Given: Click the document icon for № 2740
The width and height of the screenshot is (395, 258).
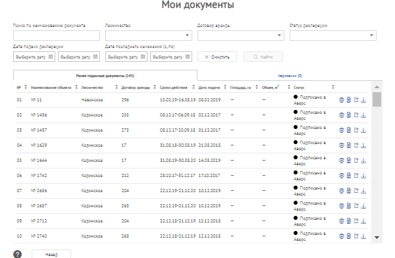Looking at the screenshot, I should coord(349,236).
